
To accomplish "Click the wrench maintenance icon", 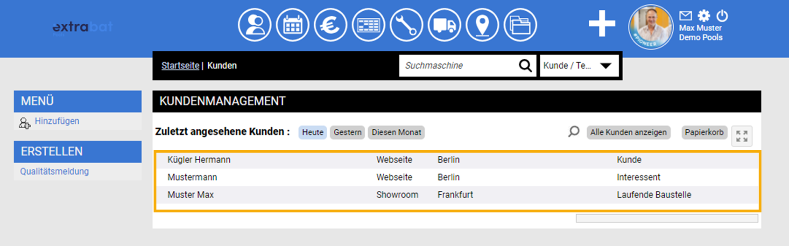I will pos(406,25).
